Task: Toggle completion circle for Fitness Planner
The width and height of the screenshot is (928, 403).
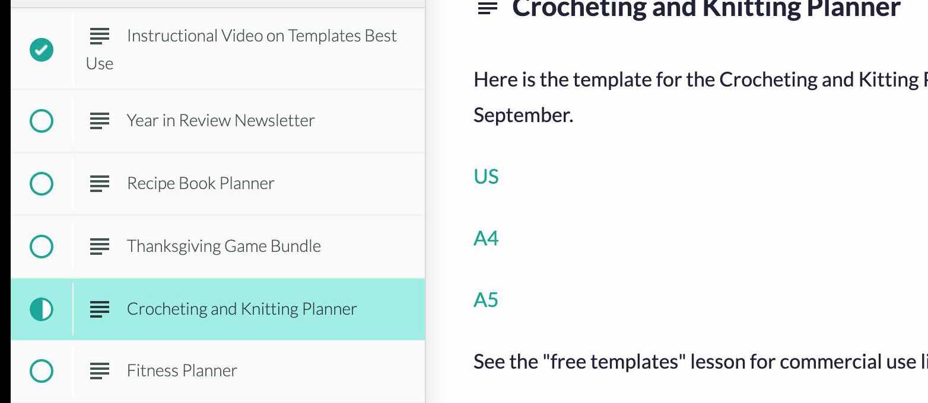Action: point(41,371)
